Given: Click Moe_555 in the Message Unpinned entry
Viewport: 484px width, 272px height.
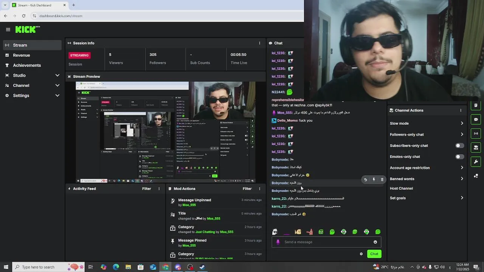Looking at the screenshot, I should point(189,205).
